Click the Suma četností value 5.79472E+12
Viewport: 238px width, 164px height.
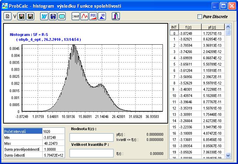pyautogui.click(x=53, y=155)
